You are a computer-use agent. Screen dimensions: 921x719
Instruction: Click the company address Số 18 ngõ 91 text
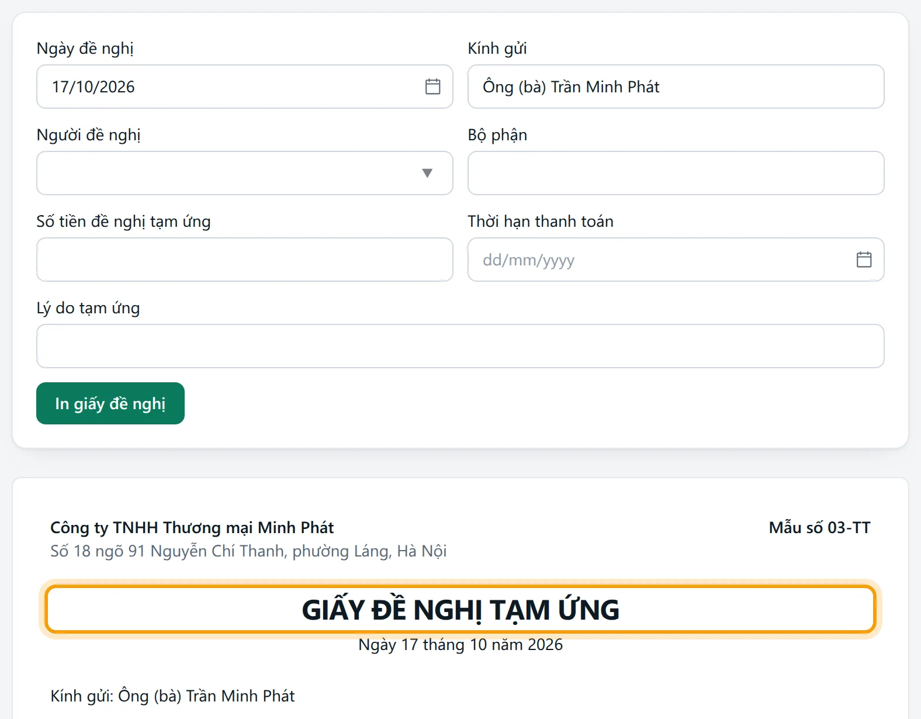248,551
